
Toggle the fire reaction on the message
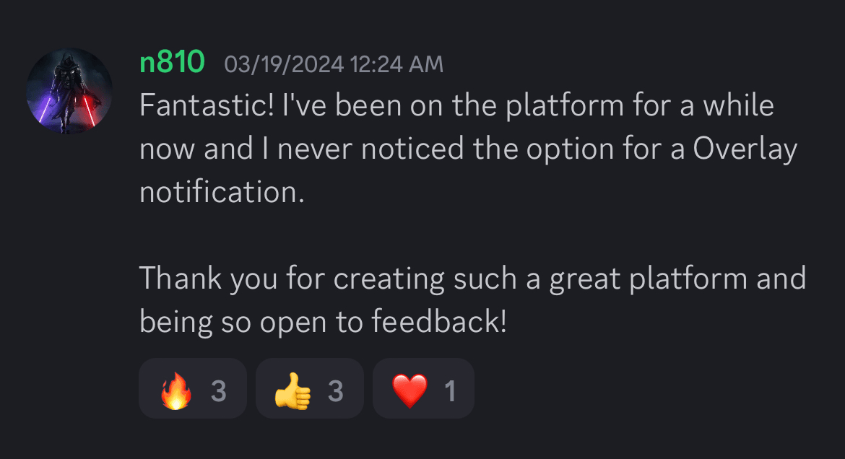(192, 388)
